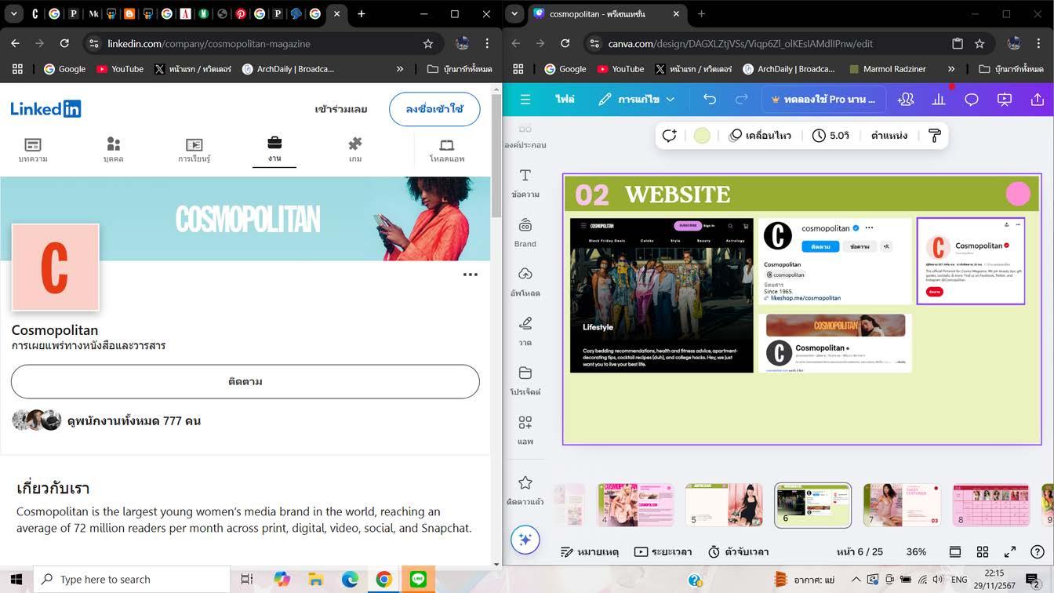The image size is (1054, 593).
Task: Open the Brand panel in Canva sidebar
Action: (x=525, y=233)
